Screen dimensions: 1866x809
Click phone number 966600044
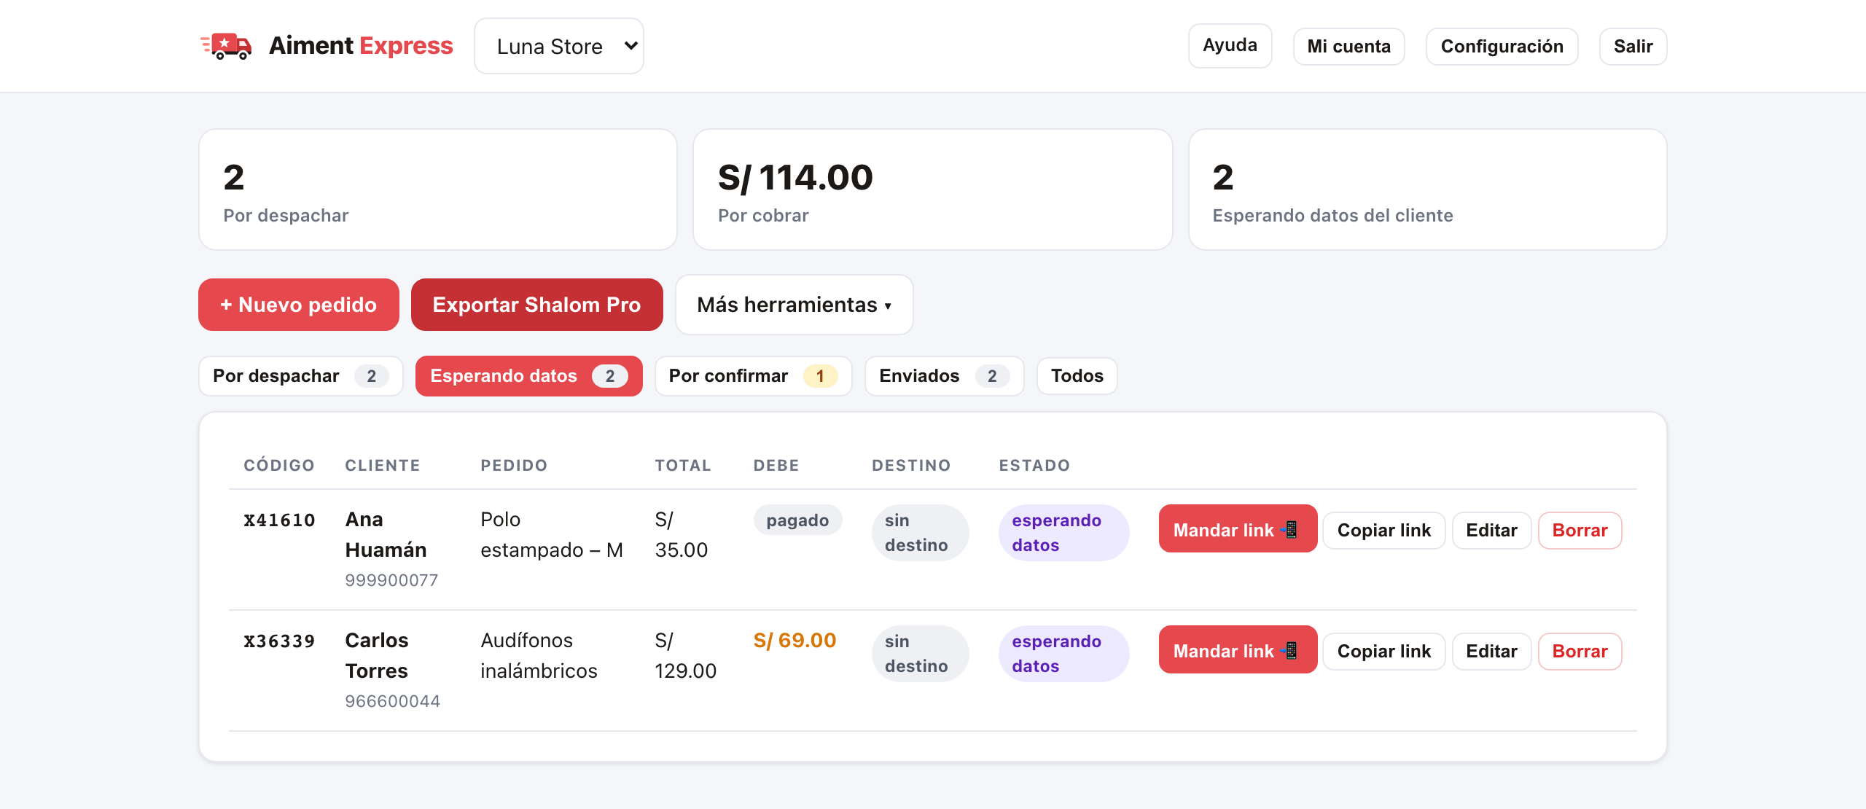pyautogui.click(x=392, y=701)
